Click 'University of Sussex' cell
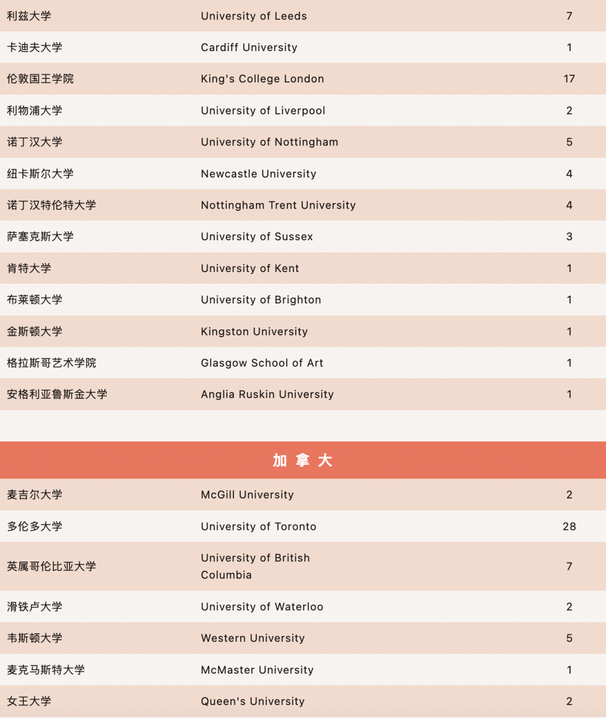Viewport: 606px width, 718px height. coord(257,237)
